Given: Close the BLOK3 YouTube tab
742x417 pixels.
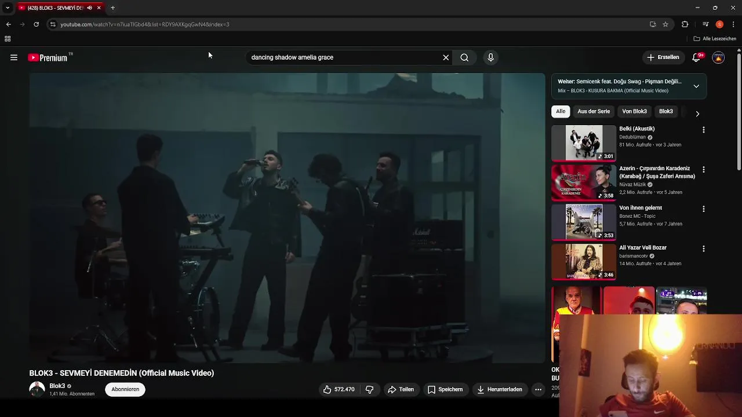Looking at the screenshot, I should pos(99,8).
